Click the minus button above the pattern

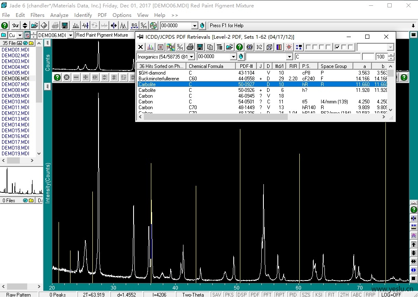[x=76, y=77]
